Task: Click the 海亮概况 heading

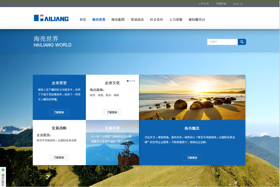Action: click(x=192, y=128)
